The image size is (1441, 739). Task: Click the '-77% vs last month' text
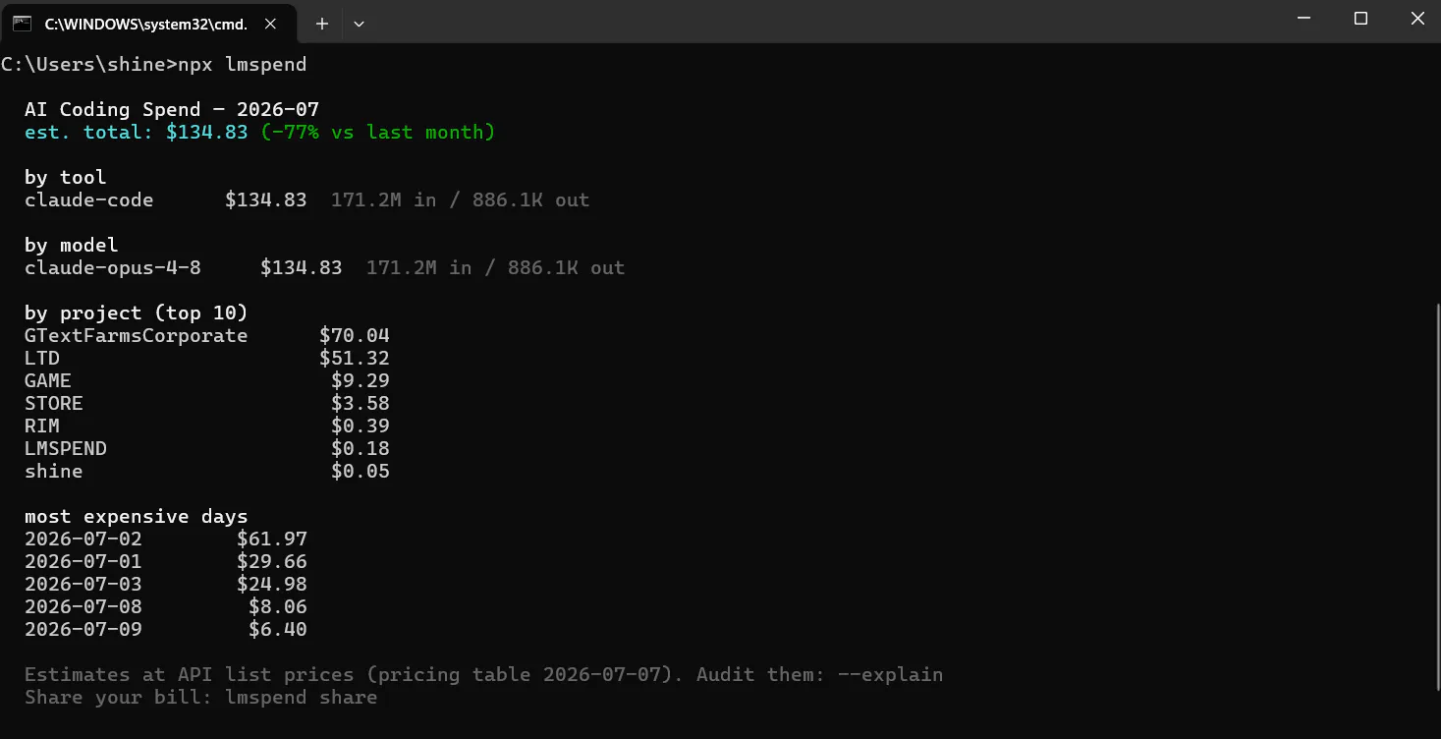[x=378, y=132]
